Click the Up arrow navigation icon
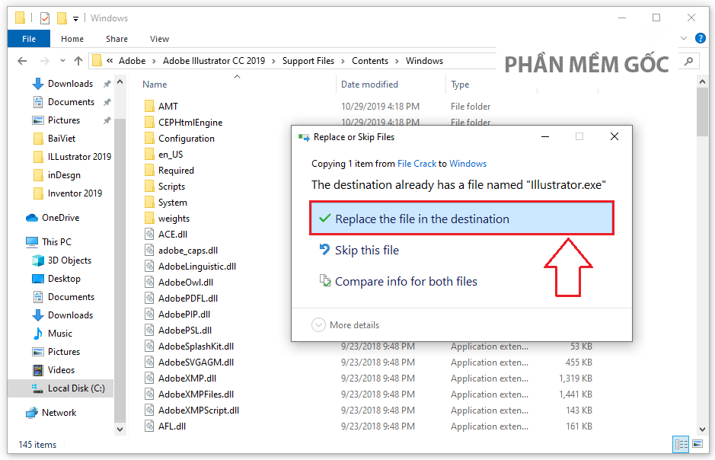The width and height of the screenshot is (715, 460). point(78,61)
